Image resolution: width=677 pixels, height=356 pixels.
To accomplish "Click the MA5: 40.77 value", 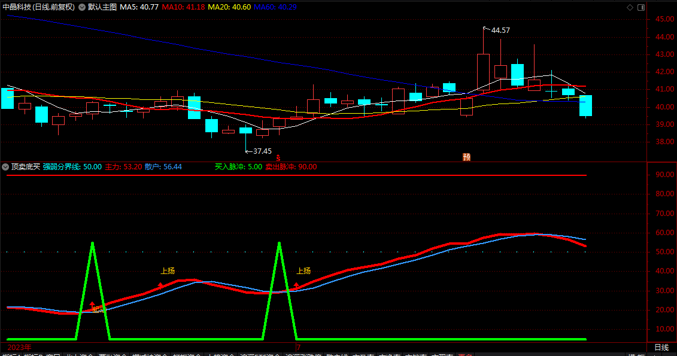I will coord(139,7).
